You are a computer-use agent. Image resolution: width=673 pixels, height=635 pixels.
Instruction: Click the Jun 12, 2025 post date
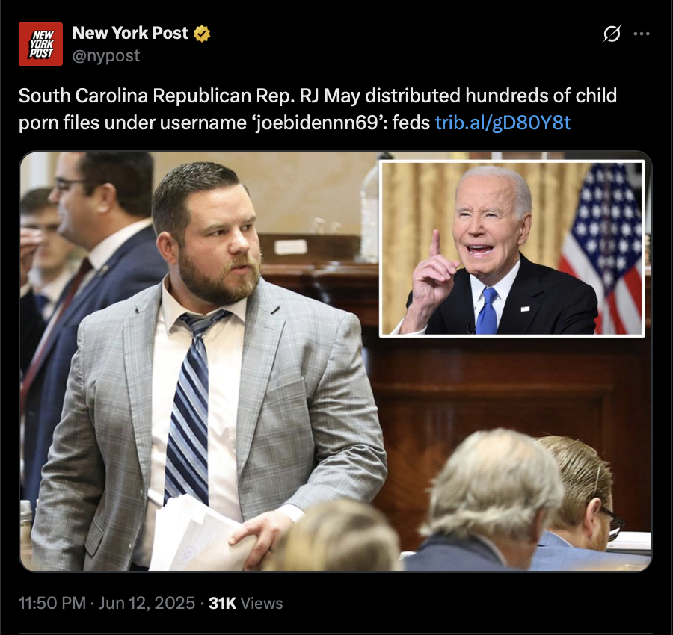147,603
